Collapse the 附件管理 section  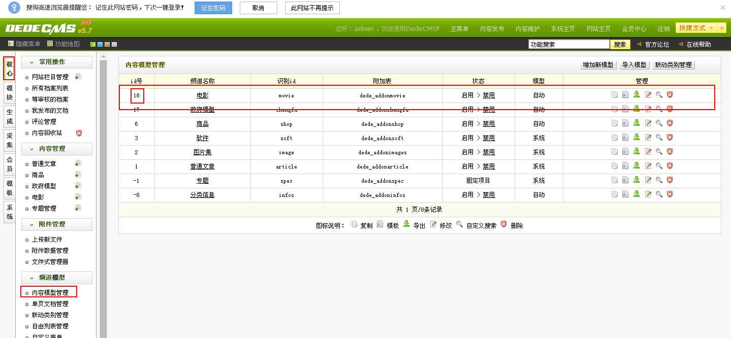(57, 224)
